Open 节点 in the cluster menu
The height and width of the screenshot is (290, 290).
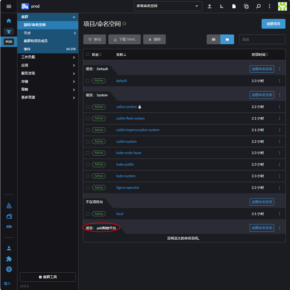pyautogui.click(x=27, y=33)
